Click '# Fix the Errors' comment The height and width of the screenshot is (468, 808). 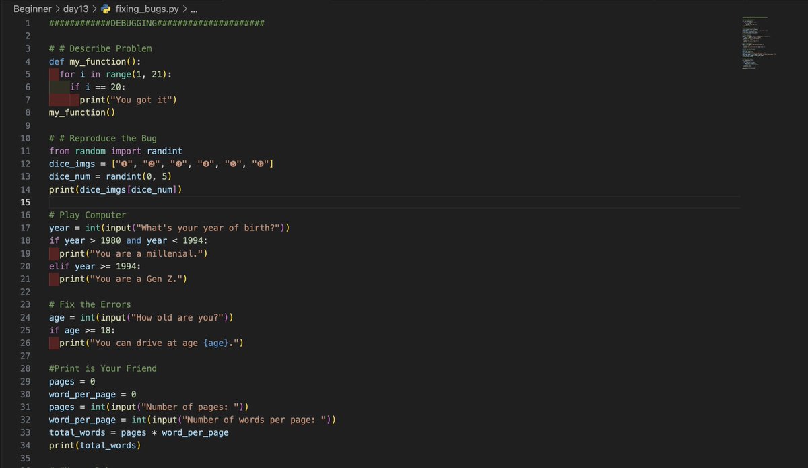[90, 304]
